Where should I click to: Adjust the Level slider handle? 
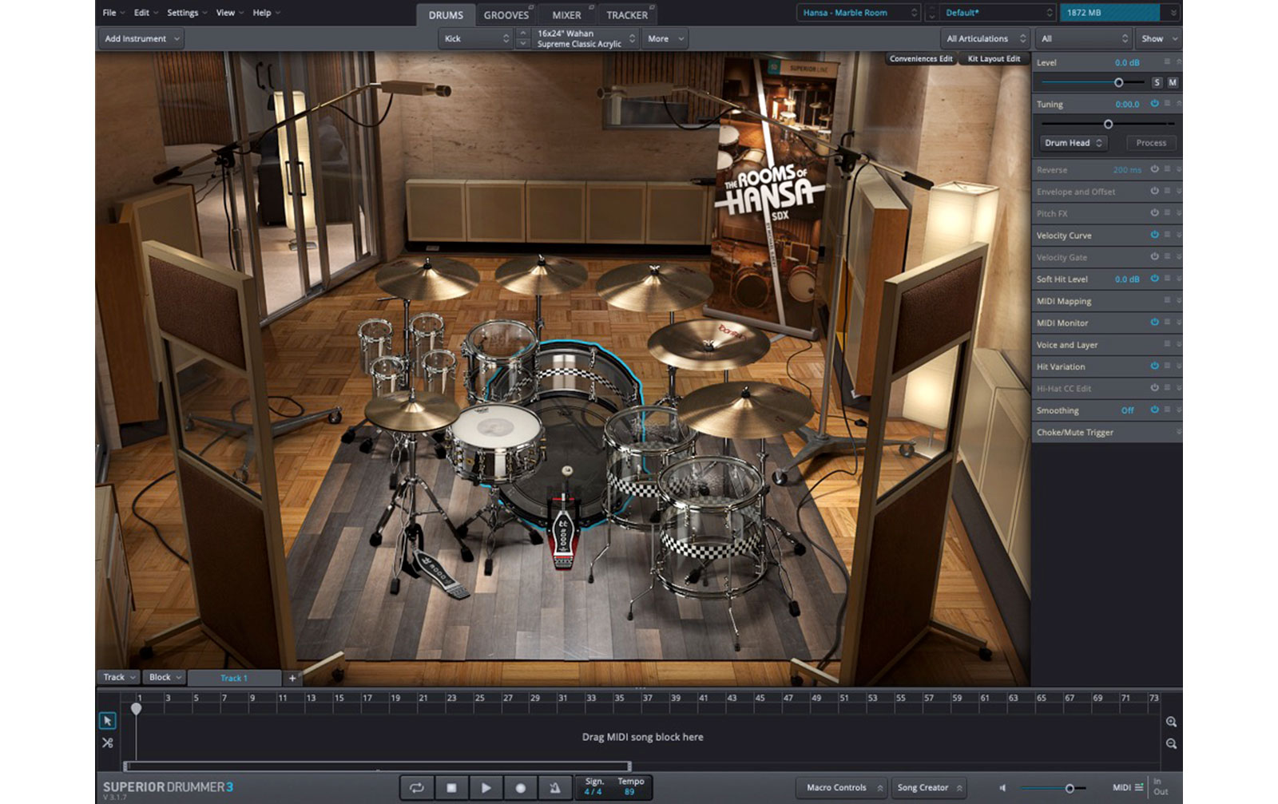click(1118, 82)
